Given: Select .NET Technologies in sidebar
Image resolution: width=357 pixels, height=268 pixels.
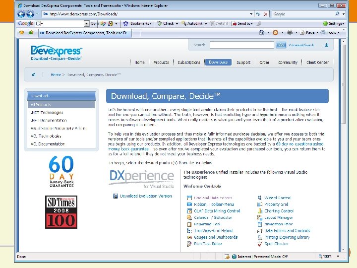Looking at the screenshot, I should pos(47,113).
